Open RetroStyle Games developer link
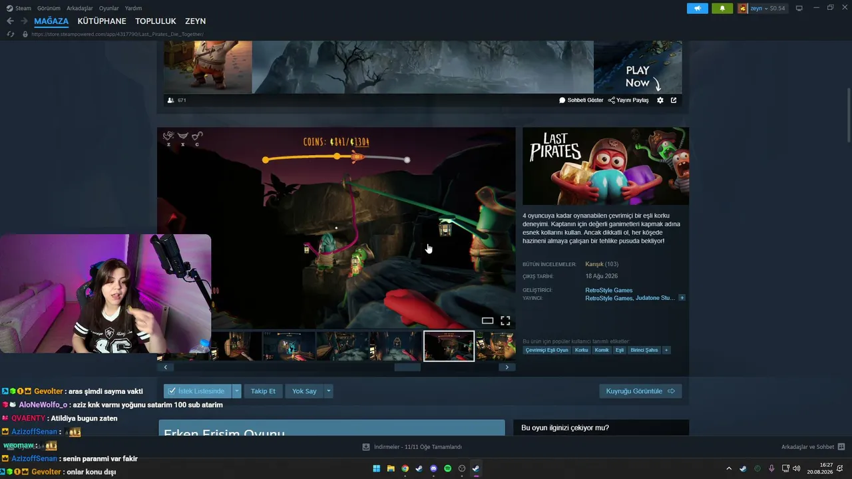Viewport: 852px width, 479px height. click(x=609, y=290)
